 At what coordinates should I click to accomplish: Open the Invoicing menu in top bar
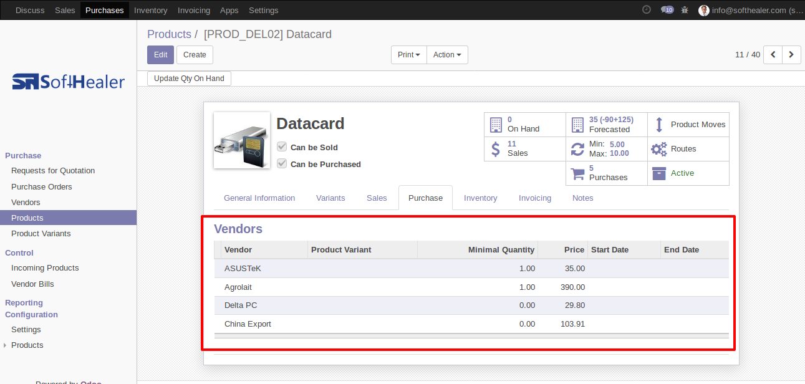pyautogui.click(x=194, y=10)
